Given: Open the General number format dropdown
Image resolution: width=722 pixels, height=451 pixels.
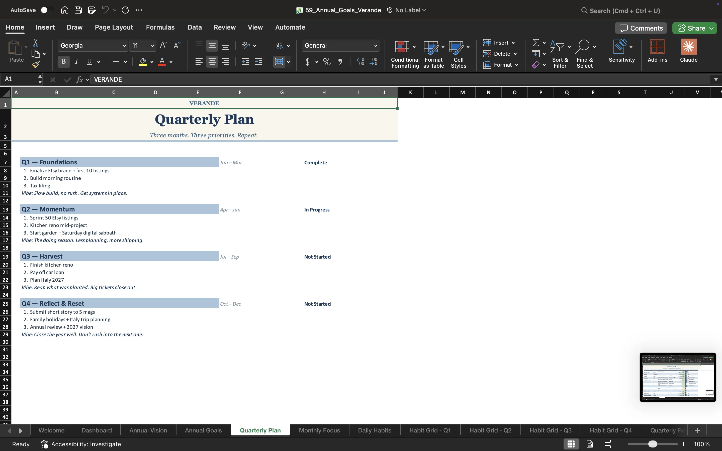Looking at the screenshot, I should click(x=376, y=46).
